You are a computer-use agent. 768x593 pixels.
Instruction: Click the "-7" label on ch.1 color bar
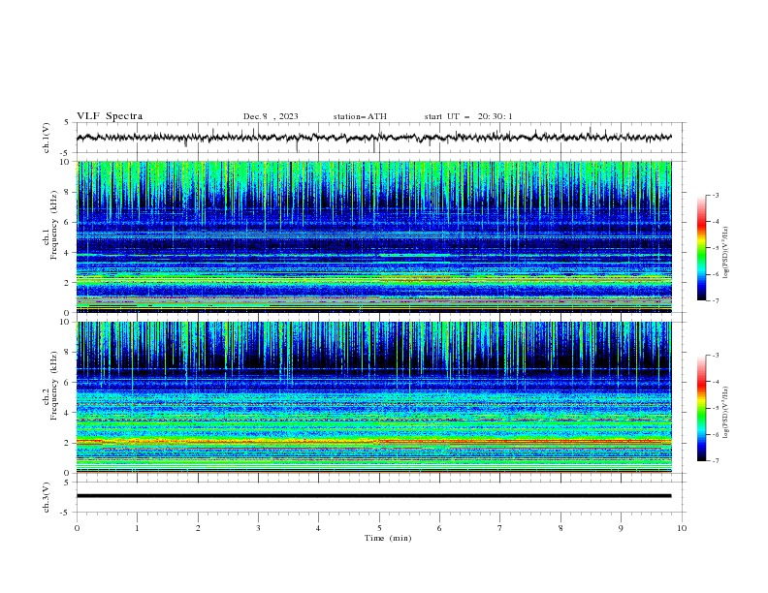(x=715, y=300)
